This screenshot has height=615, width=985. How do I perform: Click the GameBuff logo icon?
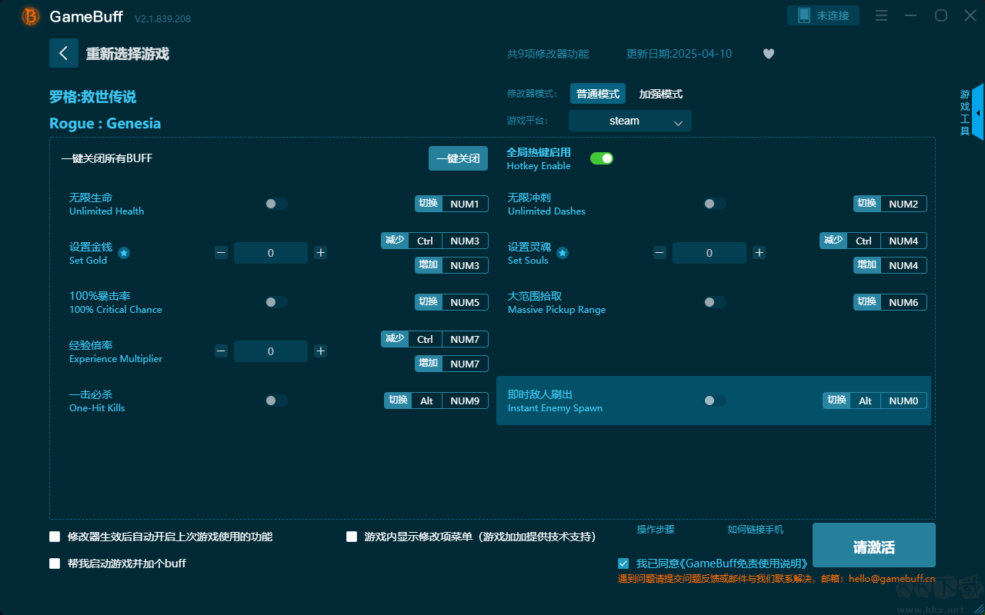31,16
